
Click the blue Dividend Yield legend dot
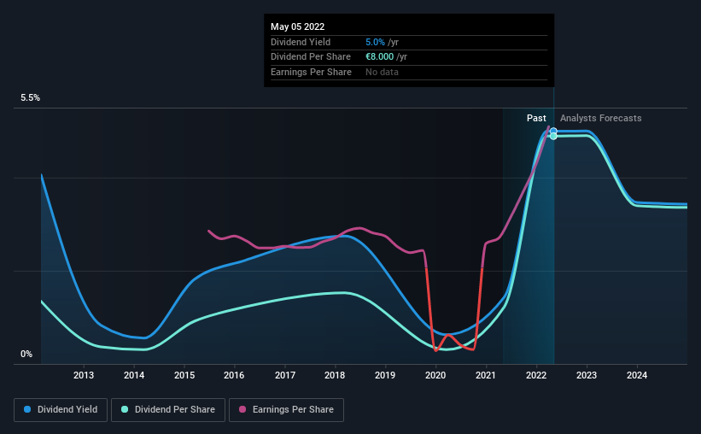click(27, 409)
